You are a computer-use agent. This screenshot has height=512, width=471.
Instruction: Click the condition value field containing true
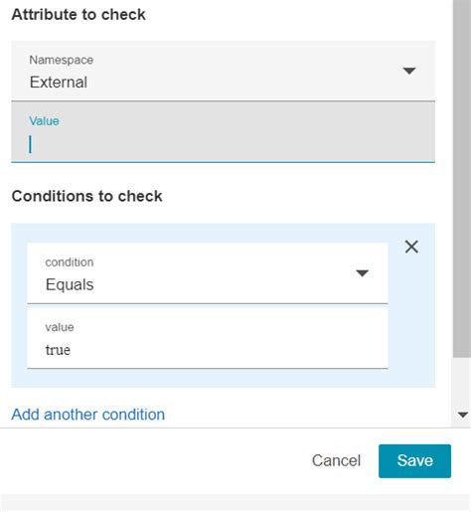pos(208,338)
